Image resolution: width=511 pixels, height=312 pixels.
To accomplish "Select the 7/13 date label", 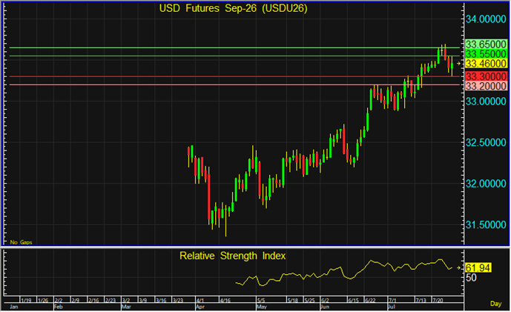I will [421, 300].
